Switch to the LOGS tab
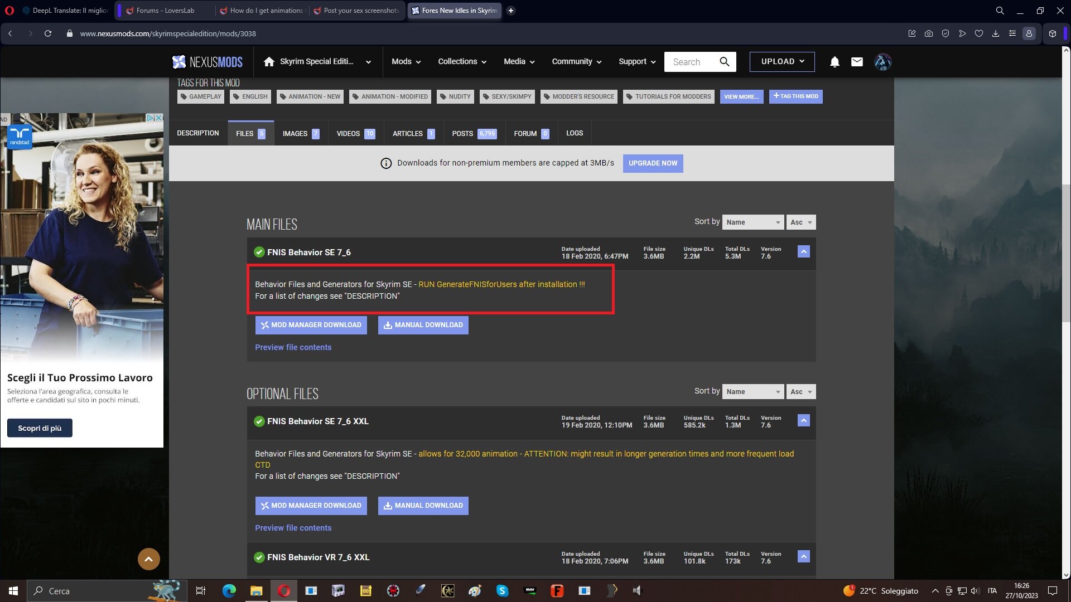This screenshot has height=602, width=1071. point(575,133)
